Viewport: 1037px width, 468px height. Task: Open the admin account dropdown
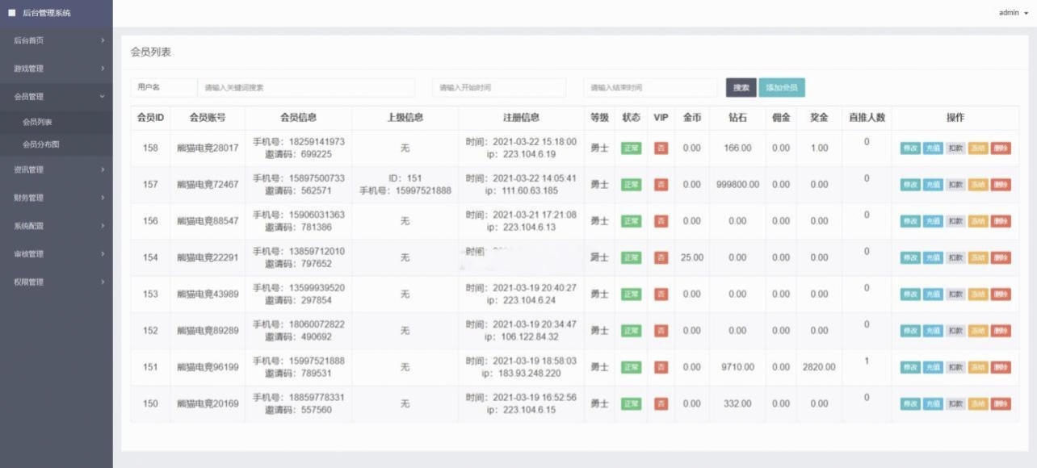click(1014, 13)
